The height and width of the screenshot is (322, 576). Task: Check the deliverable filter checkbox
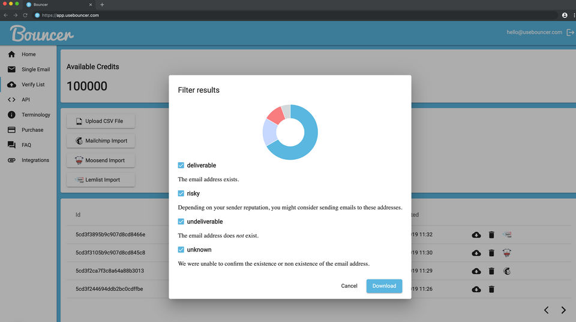click(181, 165)
